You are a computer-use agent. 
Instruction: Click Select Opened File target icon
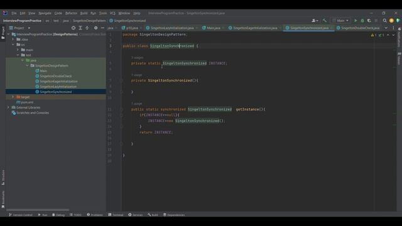73,28
